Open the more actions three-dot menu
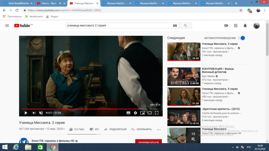 tap(159, 130)
